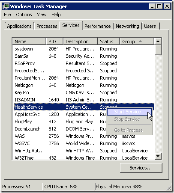The width and height of the screenshot is (174, 193).
Task: Click the vertical scrollbar thumb
Action: [x=158, y=50]
